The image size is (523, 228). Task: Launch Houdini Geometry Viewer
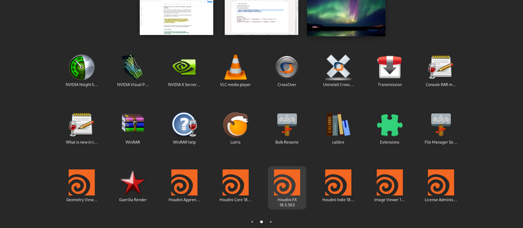(x=82, y=183)
